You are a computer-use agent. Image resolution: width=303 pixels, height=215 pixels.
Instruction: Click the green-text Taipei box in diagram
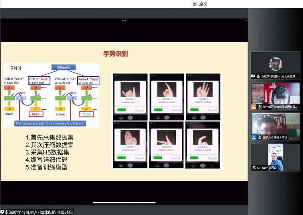pyautogui.click(x=87, y=114)
